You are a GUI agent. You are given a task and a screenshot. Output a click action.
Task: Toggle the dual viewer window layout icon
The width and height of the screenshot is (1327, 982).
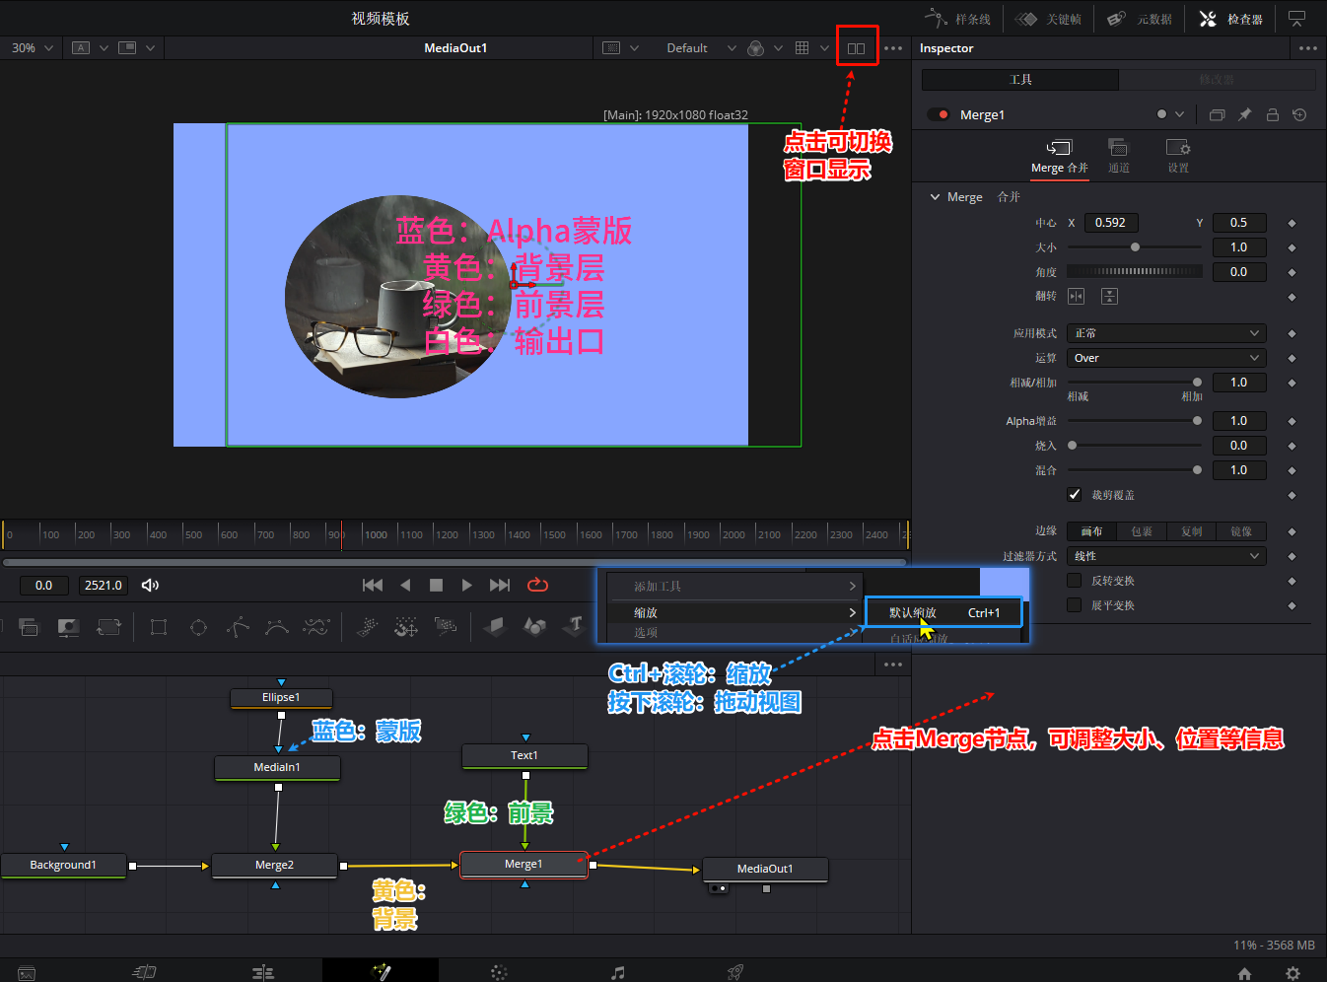click(x=856, y=48)
